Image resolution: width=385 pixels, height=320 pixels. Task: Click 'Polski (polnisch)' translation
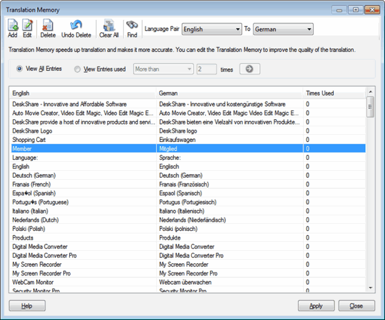point(178,229)
